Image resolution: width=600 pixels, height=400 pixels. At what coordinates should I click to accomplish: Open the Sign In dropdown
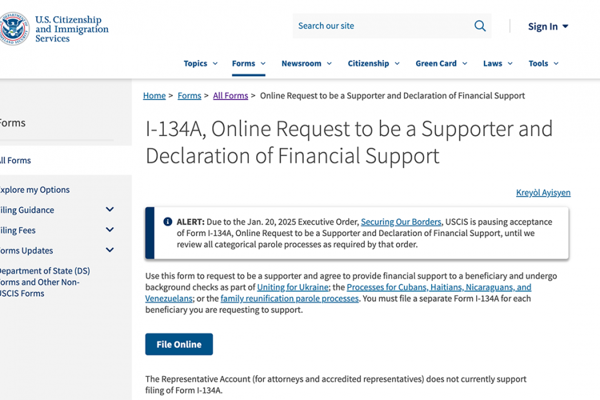(548, 26)
